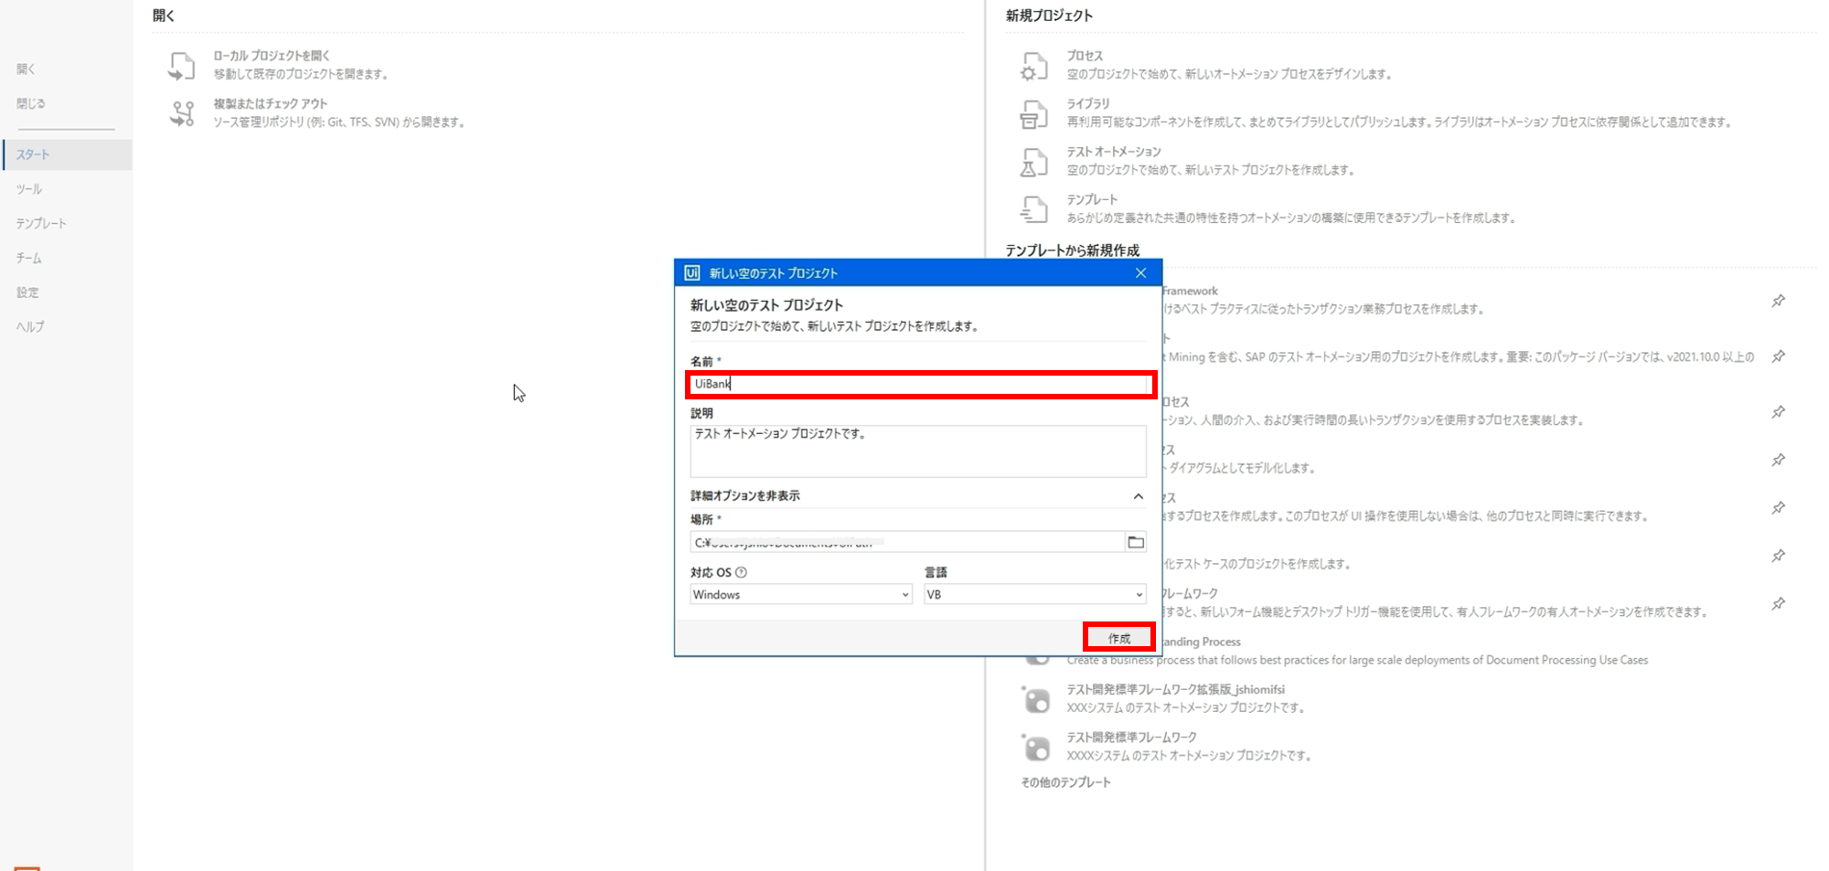This screenshot has width=1829, height=871.
Task: Click the プロセス project title
Action: [1085, 56]
